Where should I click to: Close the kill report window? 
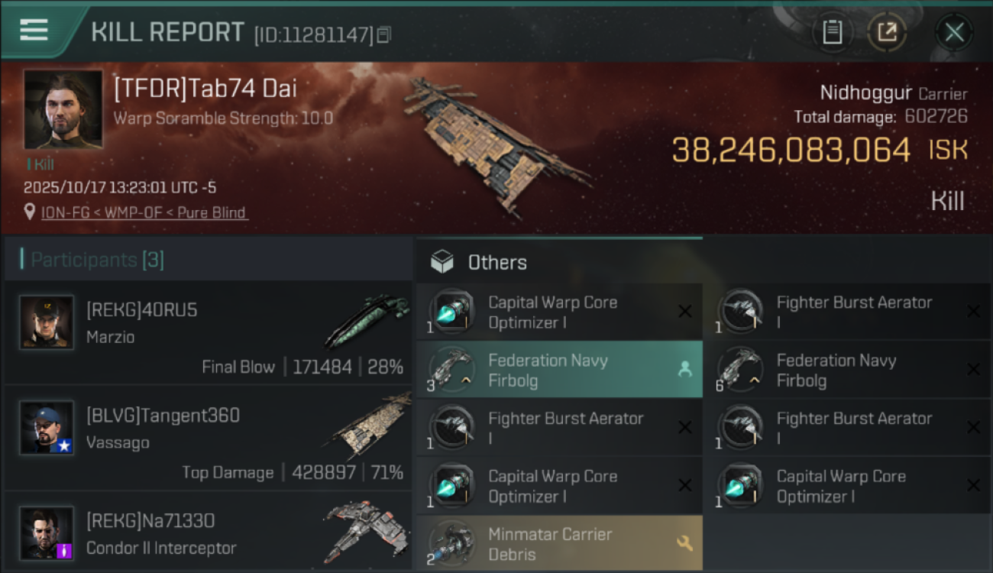tap(954, 32)
